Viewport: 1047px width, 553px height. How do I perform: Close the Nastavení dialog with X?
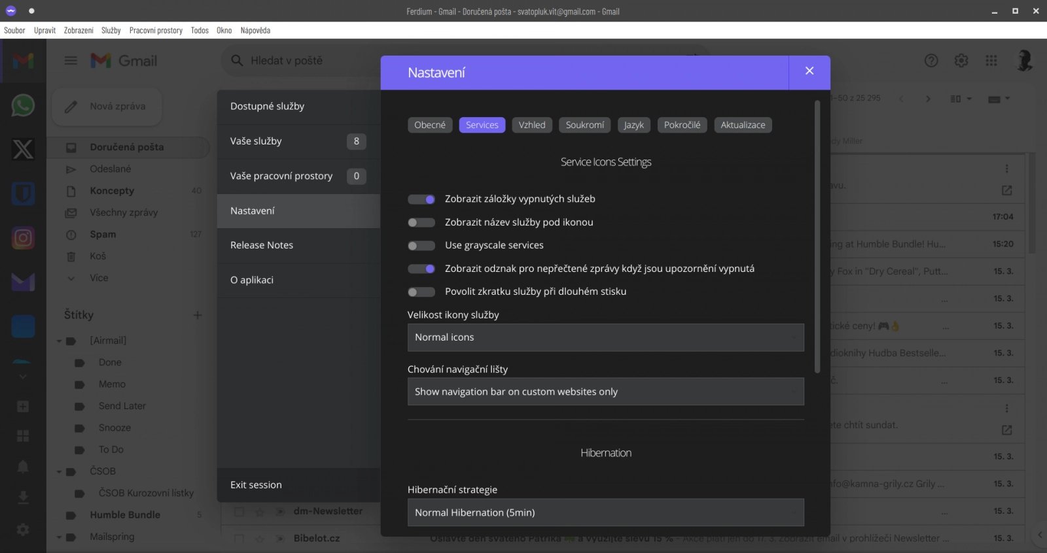809,71
